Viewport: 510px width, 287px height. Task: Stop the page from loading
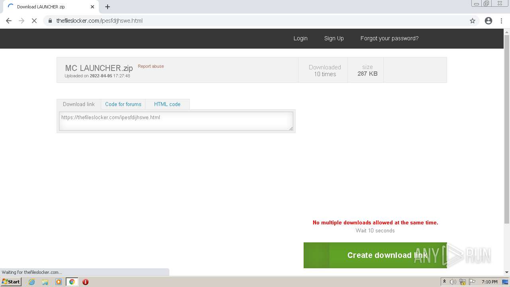click(34, 21)
